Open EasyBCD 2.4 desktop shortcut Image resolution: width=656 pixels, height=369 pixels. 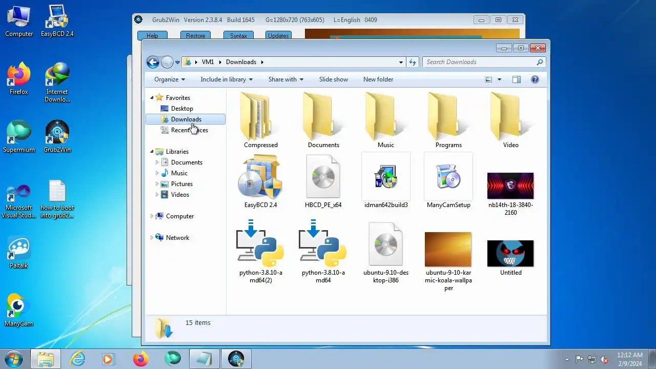pyautogui.click(x=57, y=20)
